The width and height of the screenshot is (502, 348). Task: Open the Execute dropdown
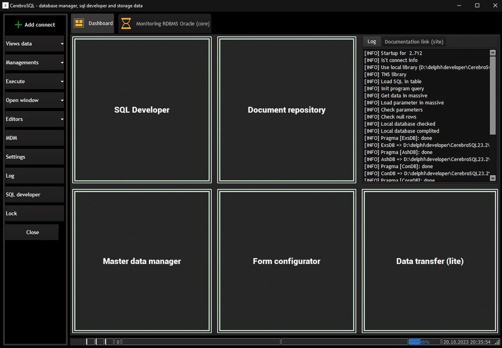click(x=34, y=81)
